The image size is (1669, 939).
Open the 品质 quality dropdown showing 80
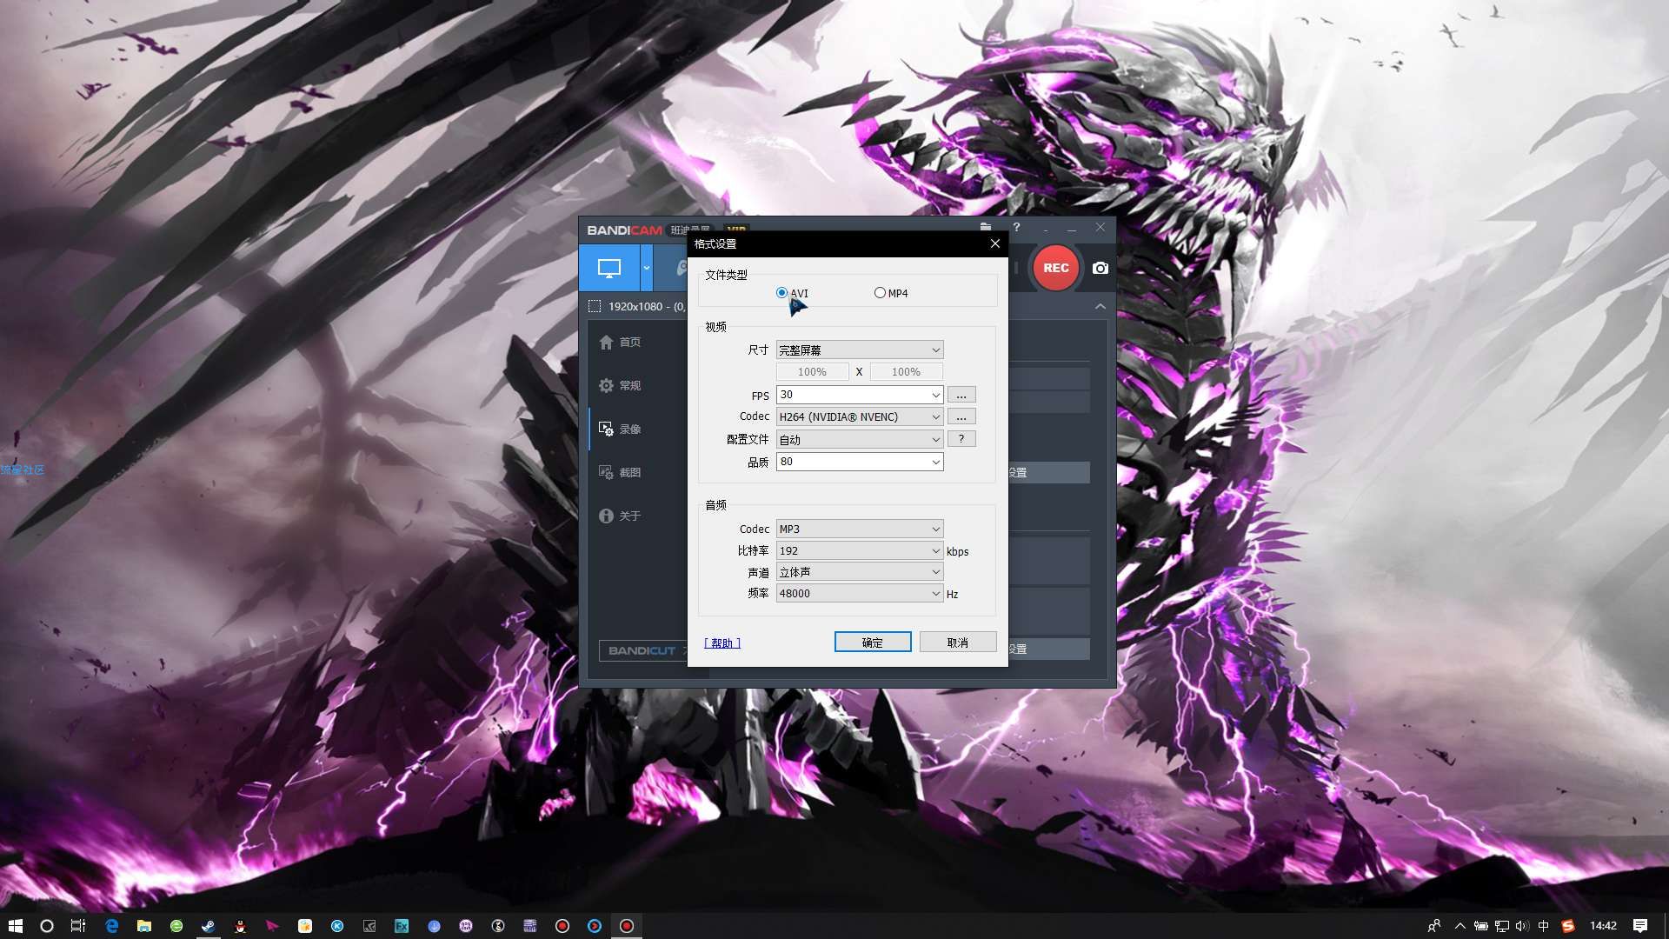[x=860, y=462]
